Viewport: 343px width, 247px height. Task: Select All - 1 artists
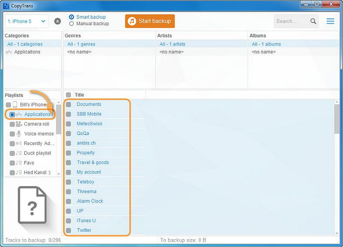(201, 44)
